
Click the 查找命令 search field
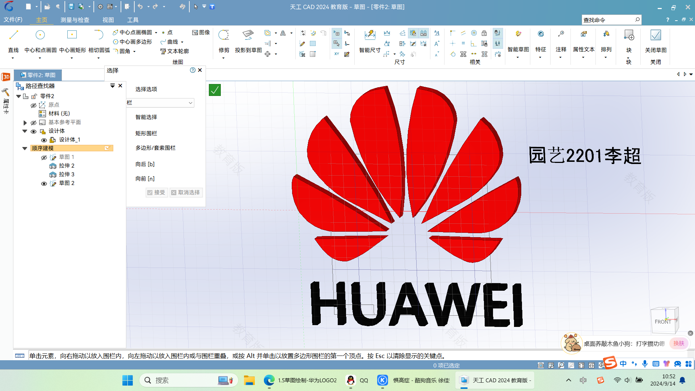(x=611, y=20)
